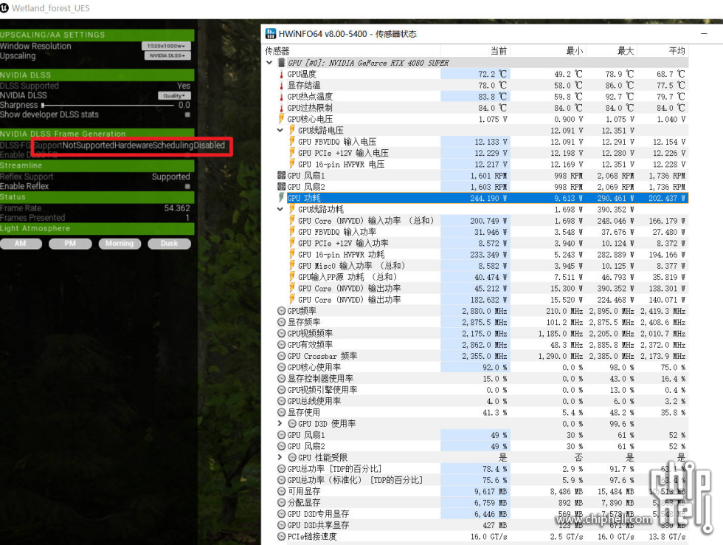Click the 最小 column header
Screen dimensions: 723x545
pos(548,51)
